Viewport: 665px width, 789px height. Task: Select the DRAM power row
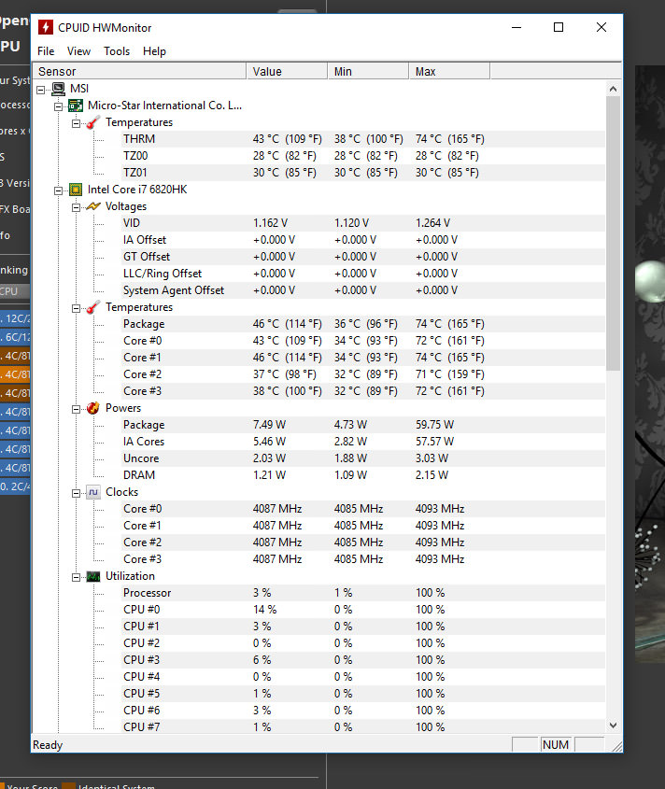click(x=362, y=475)
